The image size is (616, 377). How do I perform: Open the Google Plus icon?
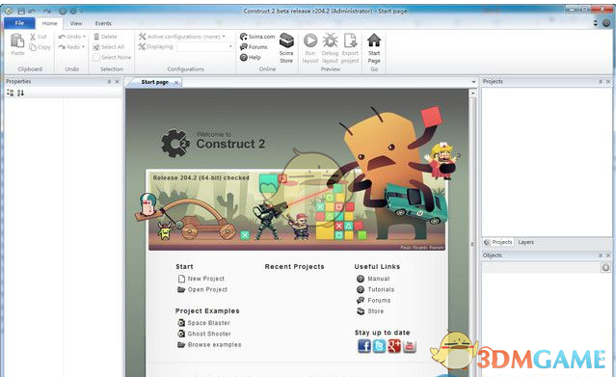point(394,346)
